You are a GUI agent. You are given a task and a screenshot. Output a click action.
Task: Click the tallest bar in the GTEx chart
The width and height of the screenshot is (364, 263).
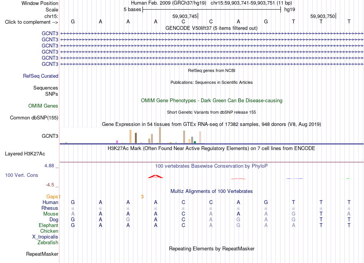point(160,135)
